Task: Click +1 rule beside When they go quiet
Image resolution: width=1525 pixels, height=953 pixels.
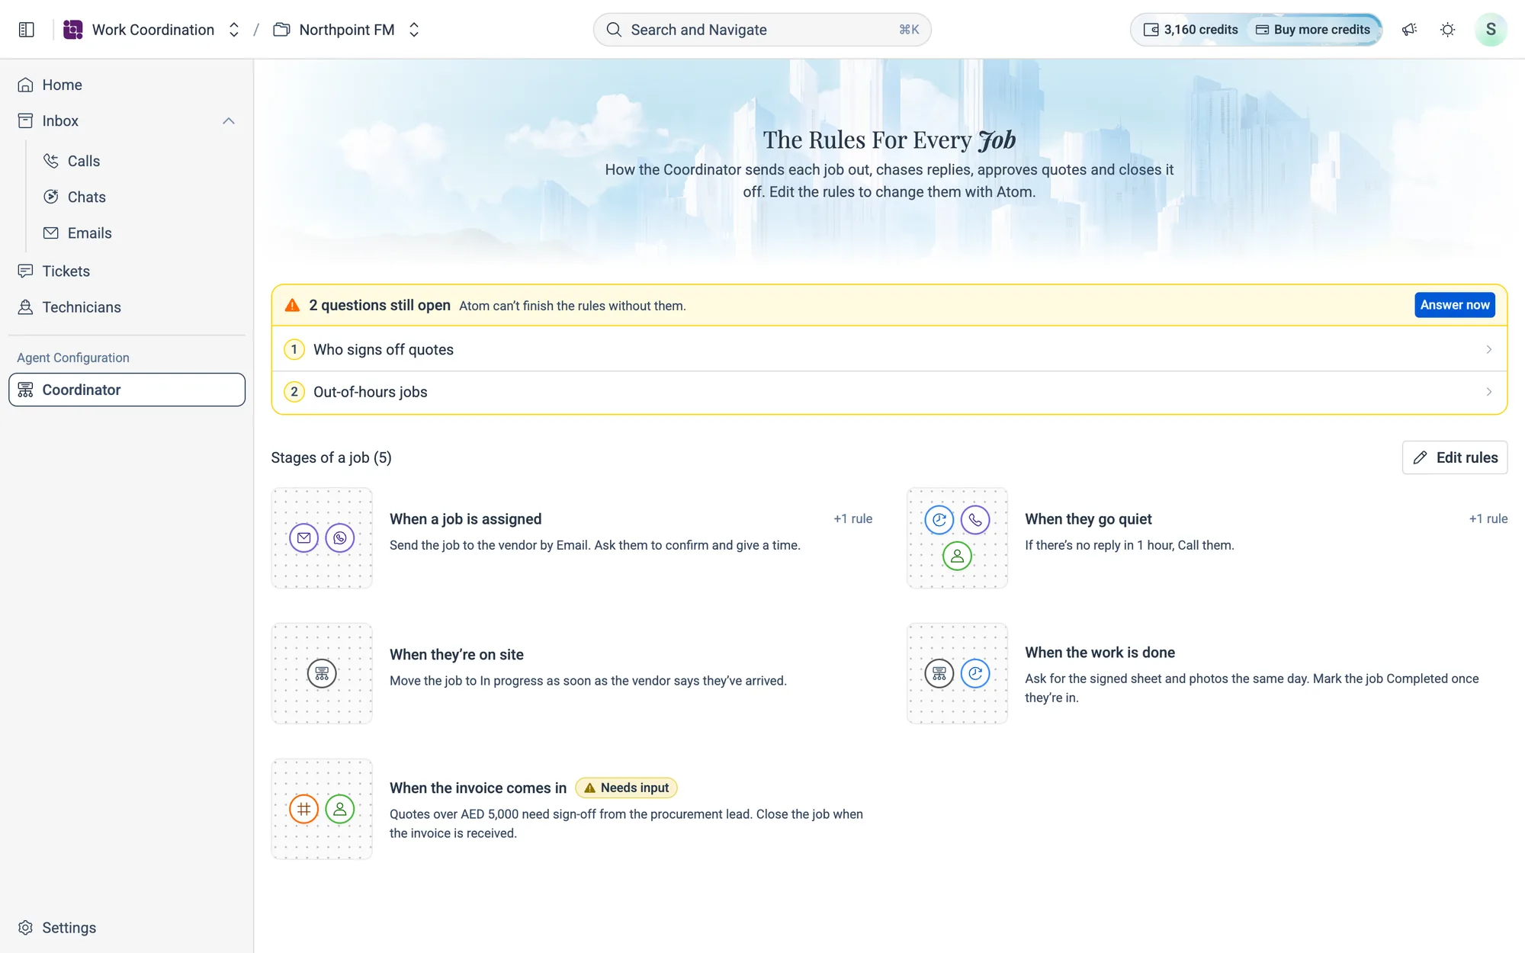Action: click(x=1488, y=519)
